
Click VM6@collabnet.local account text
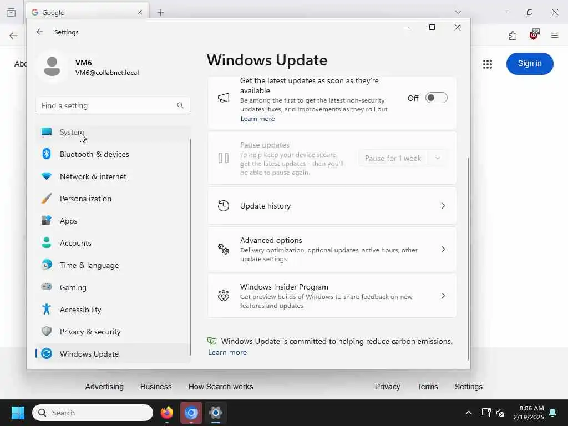[107, 73]
